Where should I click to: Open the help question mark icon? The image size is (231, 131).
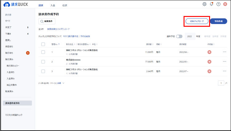click(x=218, y=4)
